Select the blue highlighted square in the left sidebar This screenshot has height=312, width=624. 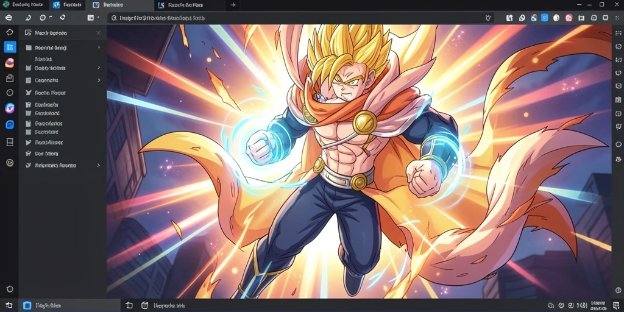10,47
